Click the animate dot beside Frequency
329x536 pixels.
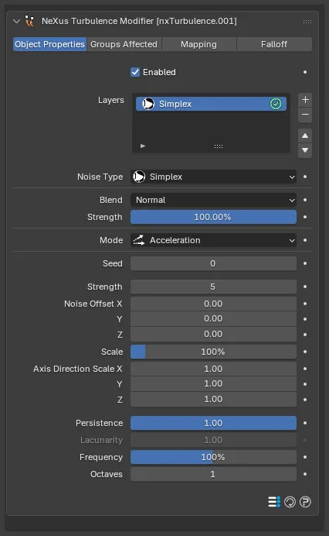(305, 457)
